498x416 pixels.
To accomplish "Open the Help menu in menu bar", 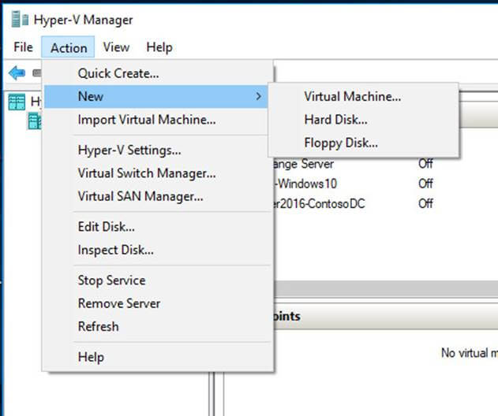I will point(159,47).
